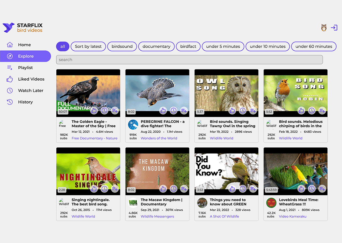Like the Nightingale singing video
342x243 pixels.
[94, 189]
